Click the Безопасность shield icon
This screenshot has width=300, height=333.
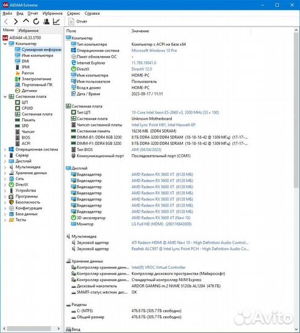pos(11,202)
